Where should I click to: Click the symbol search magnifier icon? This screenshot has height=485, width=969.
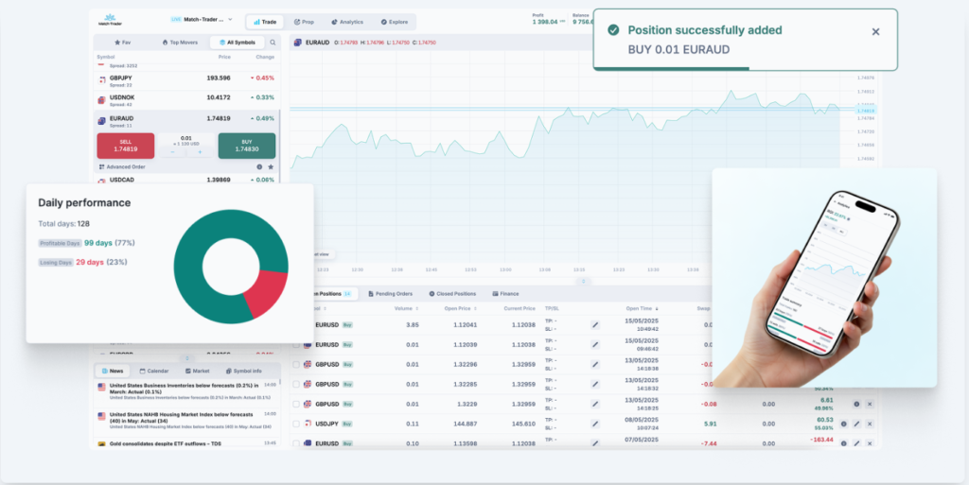pos(273,43)
